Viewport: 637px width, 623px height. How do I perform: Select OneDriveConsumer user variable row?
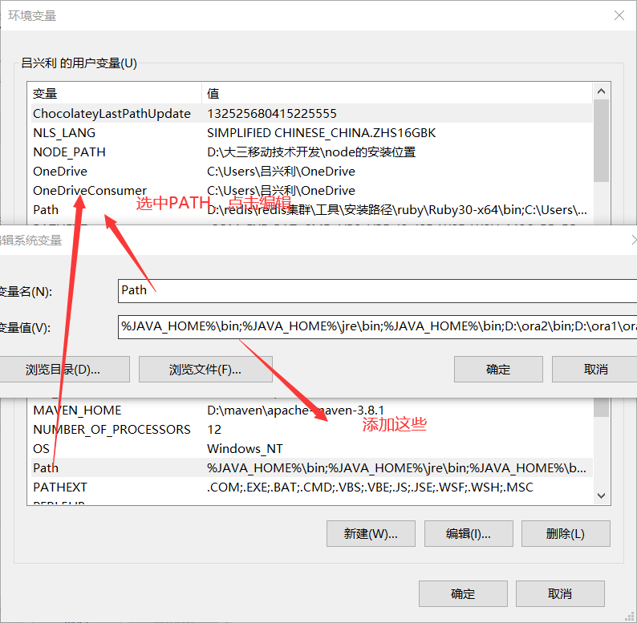(x=311, y=191)
